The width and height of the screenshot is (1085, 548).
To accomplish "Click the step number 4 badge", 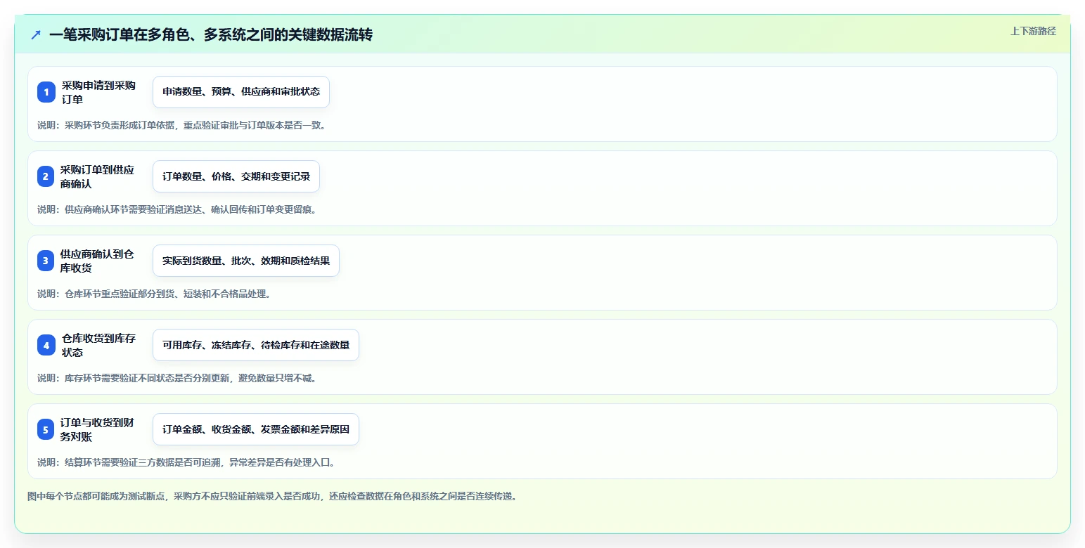I will [x=46, y=345].
